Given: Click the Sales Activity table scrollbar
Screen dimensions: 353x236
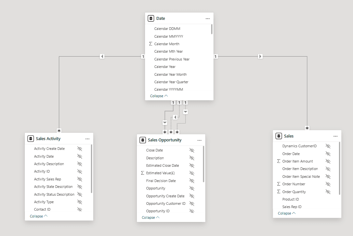Looking at the screenshot, I should tap(92, 169).
